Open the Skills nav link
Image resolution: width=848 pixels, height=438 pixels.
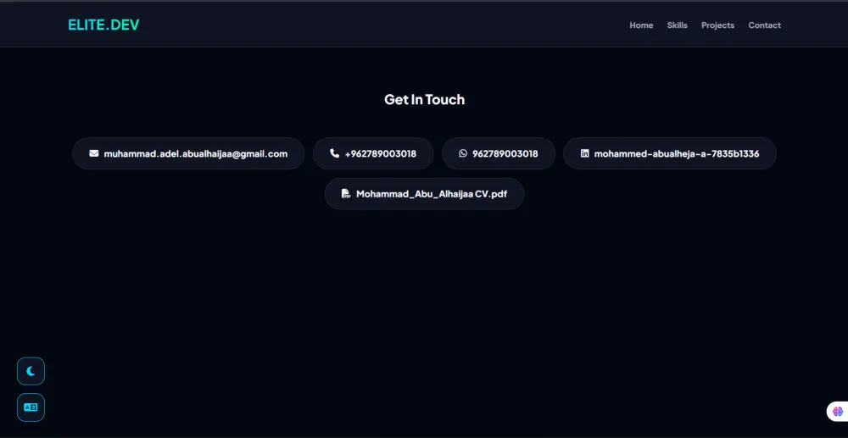pyautogui.click(x=677, y=25)
